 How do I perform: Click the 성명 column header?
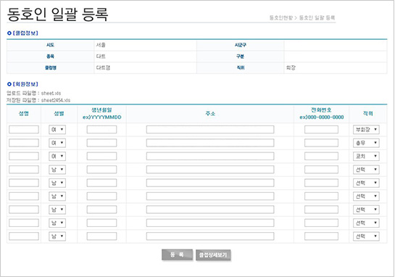(24, 114)
